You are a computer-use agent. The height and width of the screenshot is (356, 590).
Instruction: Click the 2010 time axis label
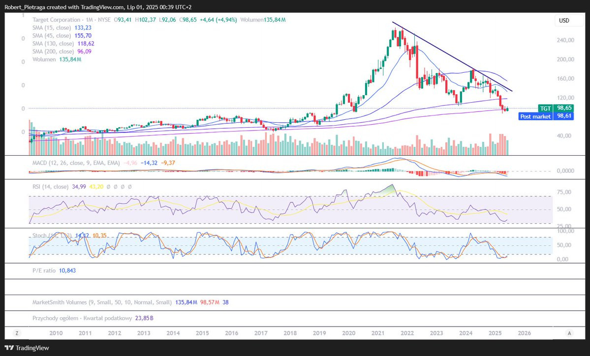point(56,333)
